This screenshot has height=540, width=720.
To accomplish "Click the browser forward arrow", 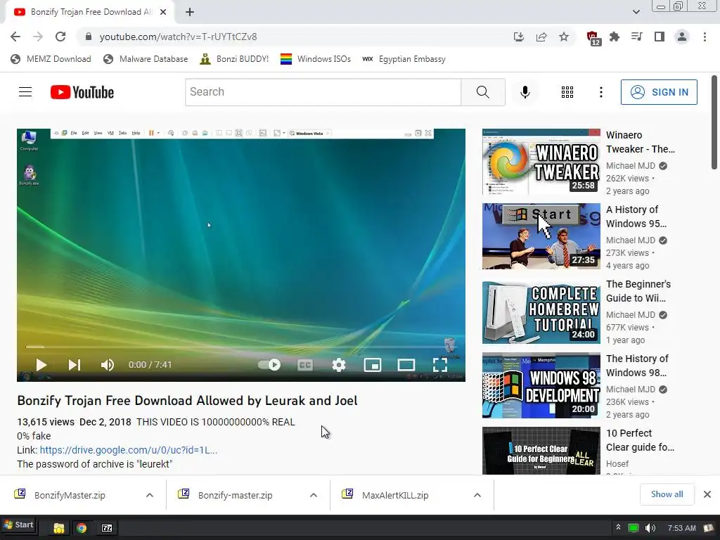I will point(38,37).
